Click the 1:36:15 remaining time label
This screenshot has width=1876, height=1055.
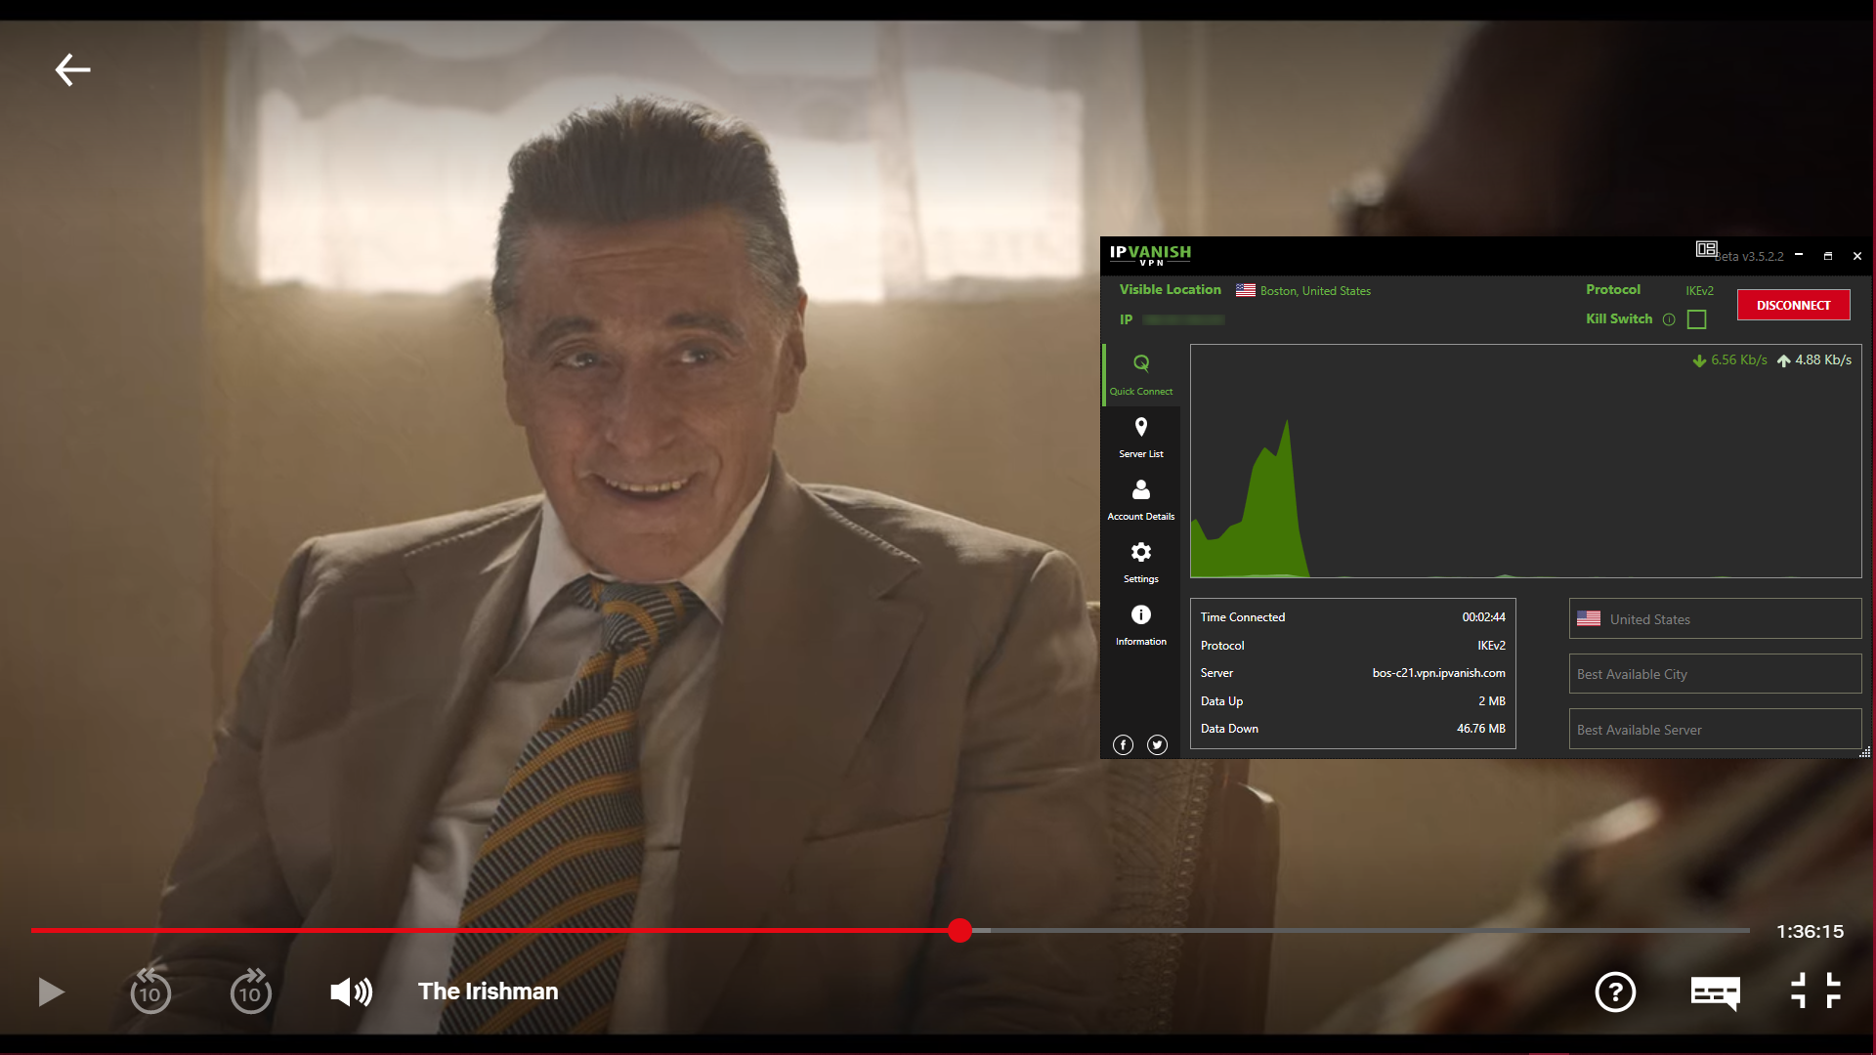[1810, 931]
